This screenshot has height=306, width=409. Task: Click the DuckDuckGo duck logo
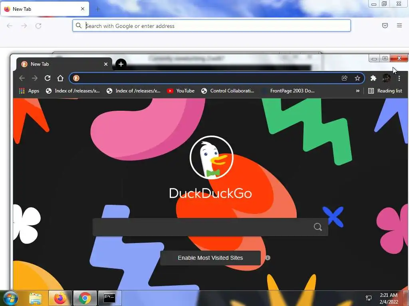(x=211, y=157)
